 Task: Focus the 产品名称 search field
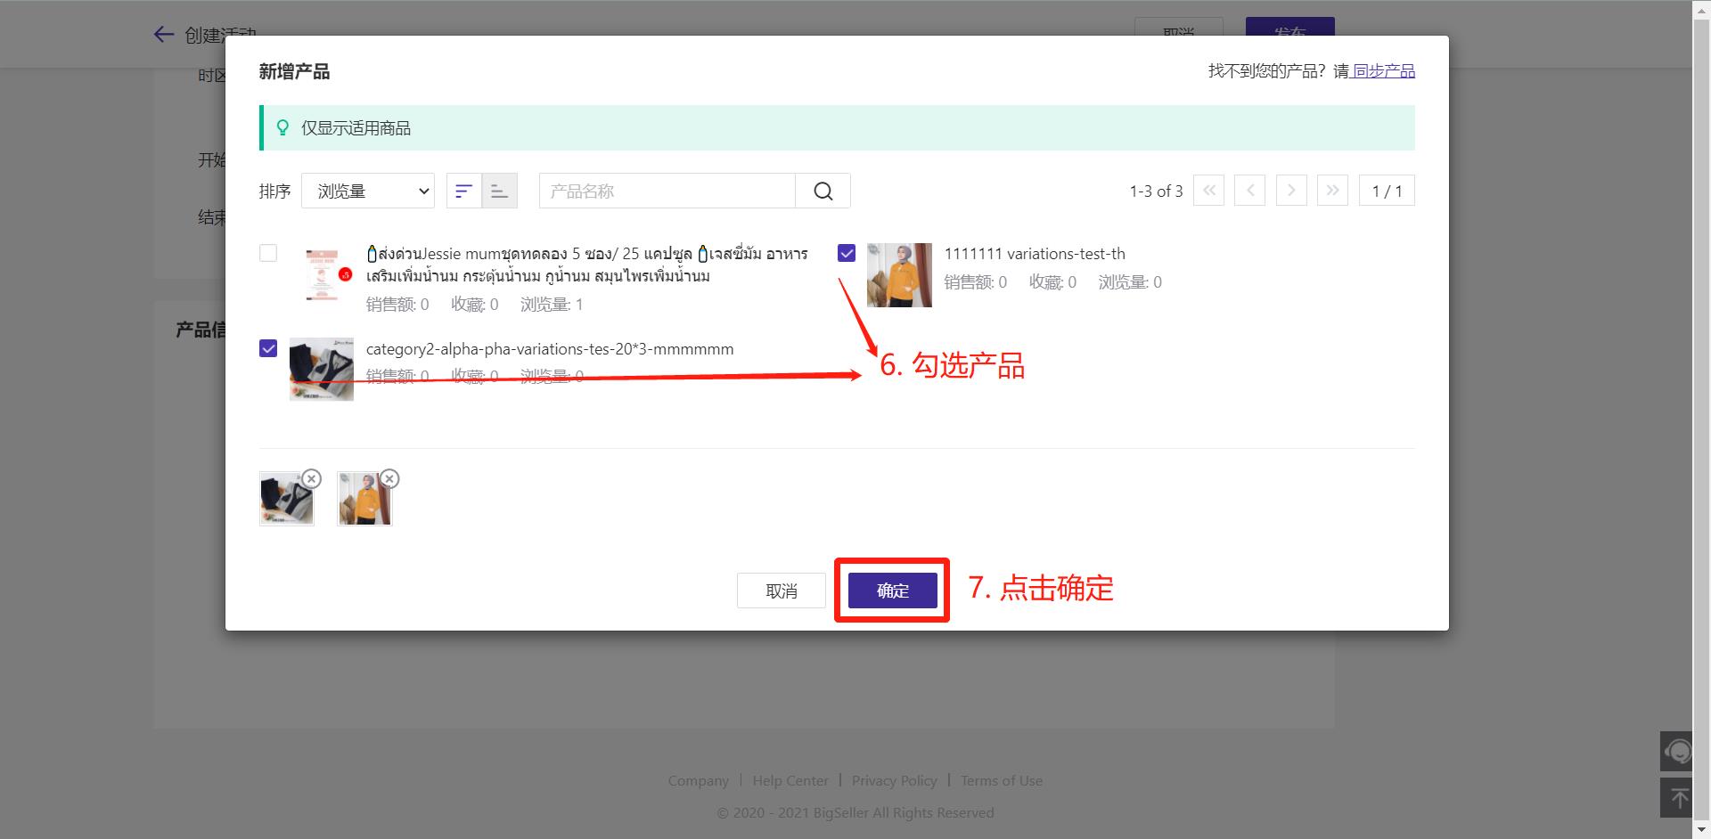pyautogui.click(x=667, y=191)
